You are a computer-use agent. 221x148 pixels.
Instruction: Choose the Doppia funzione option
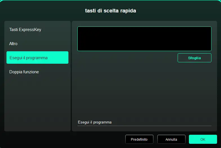click(37, 72)
